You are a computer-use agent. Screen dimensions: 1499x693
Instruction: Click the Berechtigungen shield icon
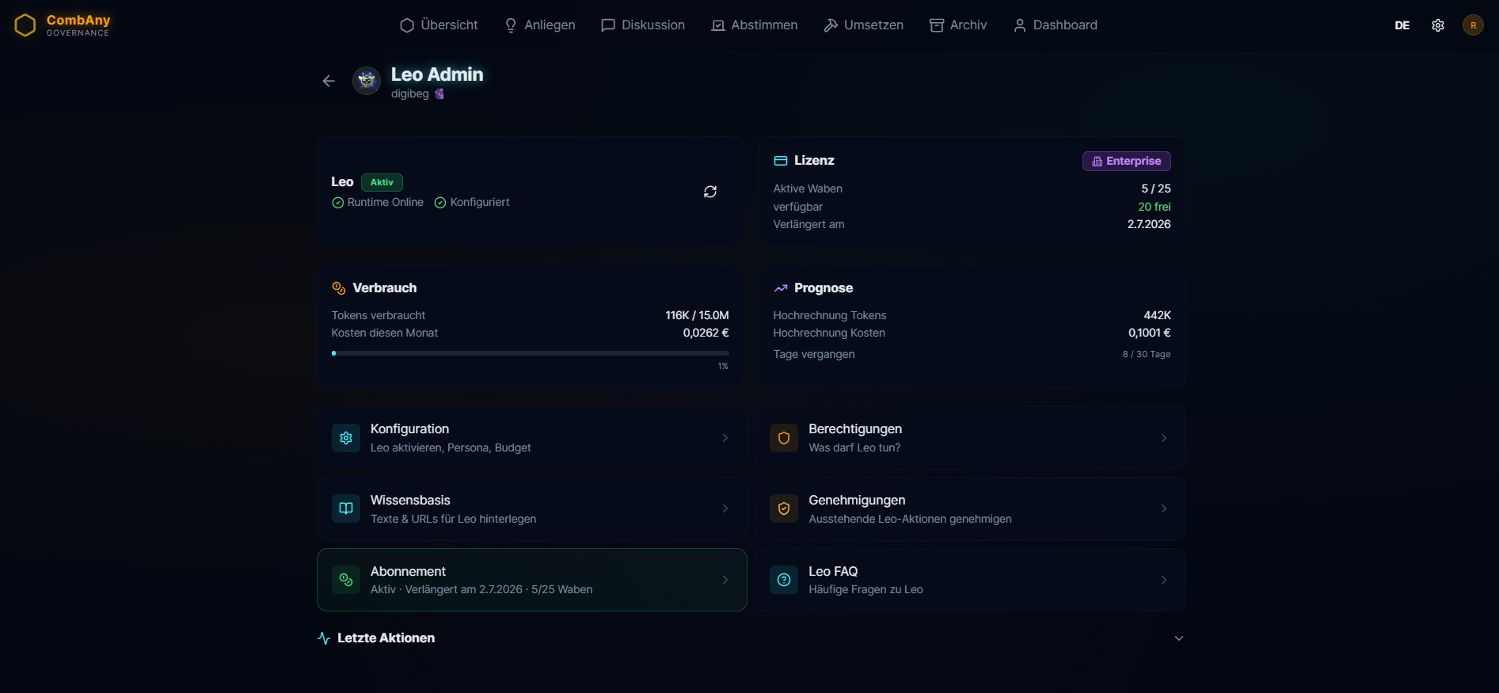click(784, 438)
